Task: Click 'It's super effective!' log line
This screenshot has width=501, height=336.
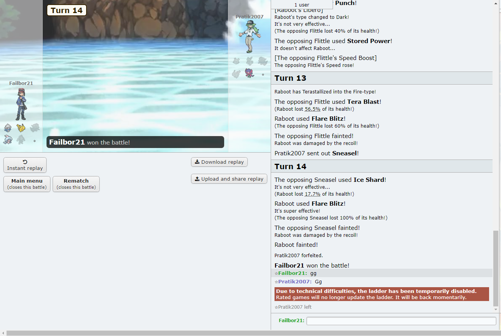Action: click(x=297, y=211)
